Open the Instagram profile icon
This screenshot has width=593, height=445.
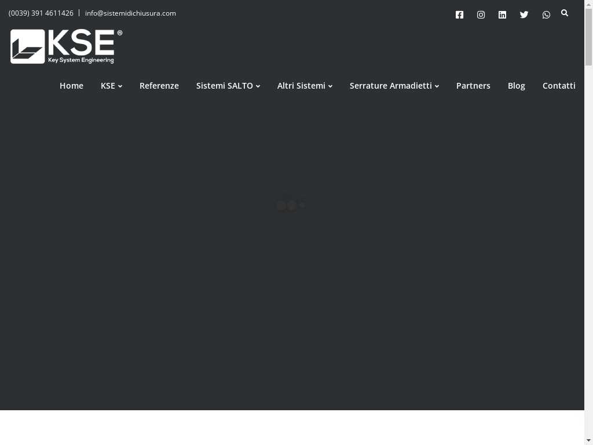[481, 15]
